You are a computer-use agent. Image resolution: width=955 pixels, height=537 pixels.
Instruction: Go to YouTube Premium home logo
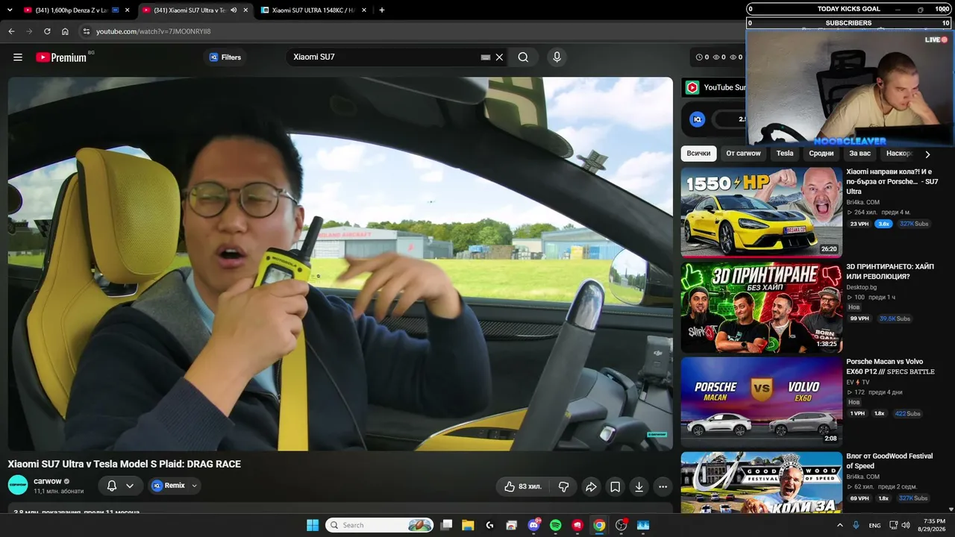click(61, 57)
